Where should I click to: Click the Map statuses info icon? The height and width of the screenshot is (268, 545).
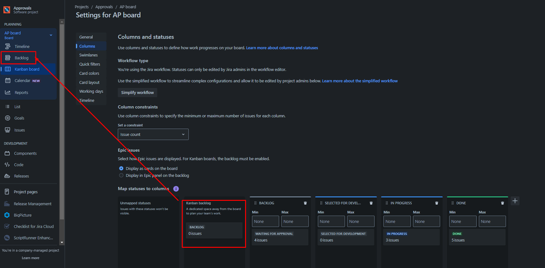tap(176, 189)
